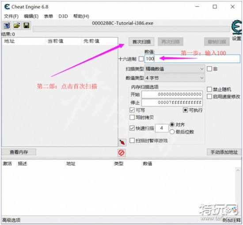Screen dimensions: 243x225
Task: Click the red clear list circle icon
Action: pyautogui.click(x=121, y=153)
